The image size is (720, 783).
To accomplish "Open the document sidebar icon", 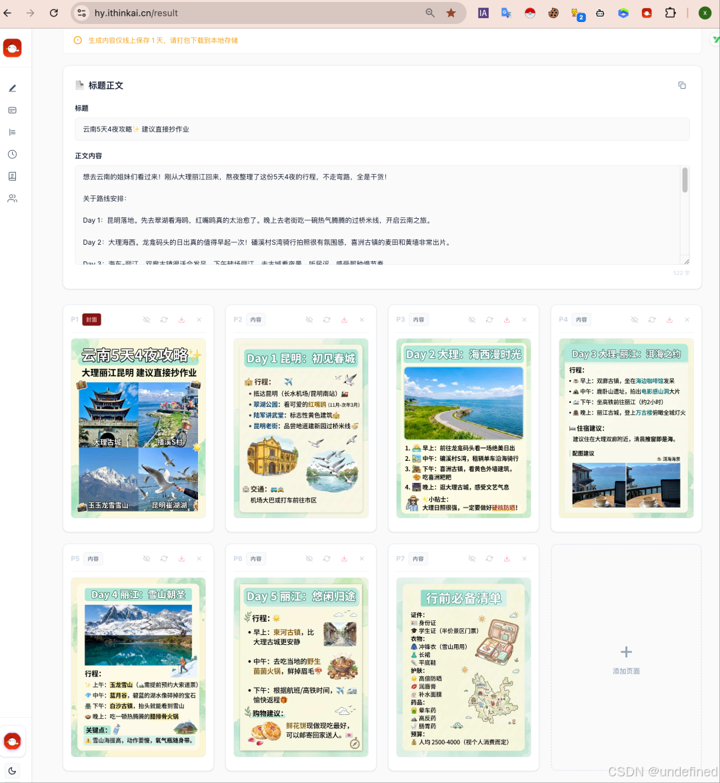I will coord(13,176).
